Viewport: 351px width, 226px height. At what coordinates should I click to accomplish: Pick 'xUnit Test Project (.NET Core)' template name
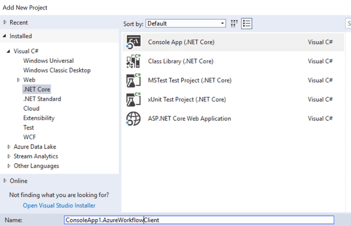[187, 100]
